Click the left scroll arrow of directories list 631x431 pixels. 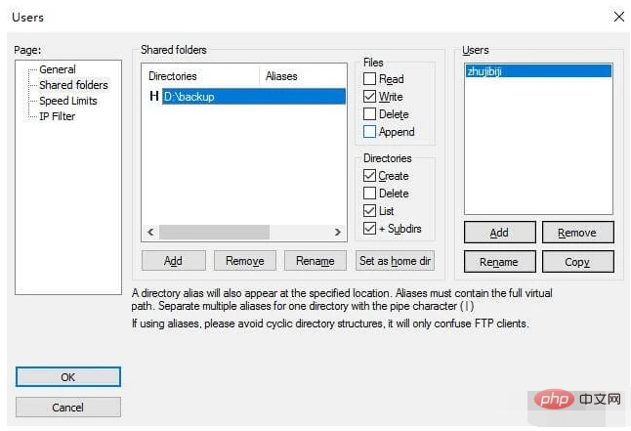pyautogui.click(x=150, y=232)
